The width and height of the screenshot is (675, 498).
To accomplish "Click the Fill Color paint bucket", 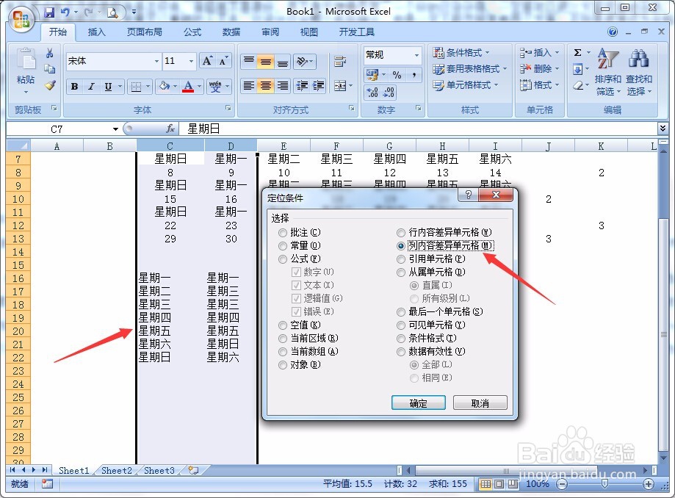I will 164,87.
